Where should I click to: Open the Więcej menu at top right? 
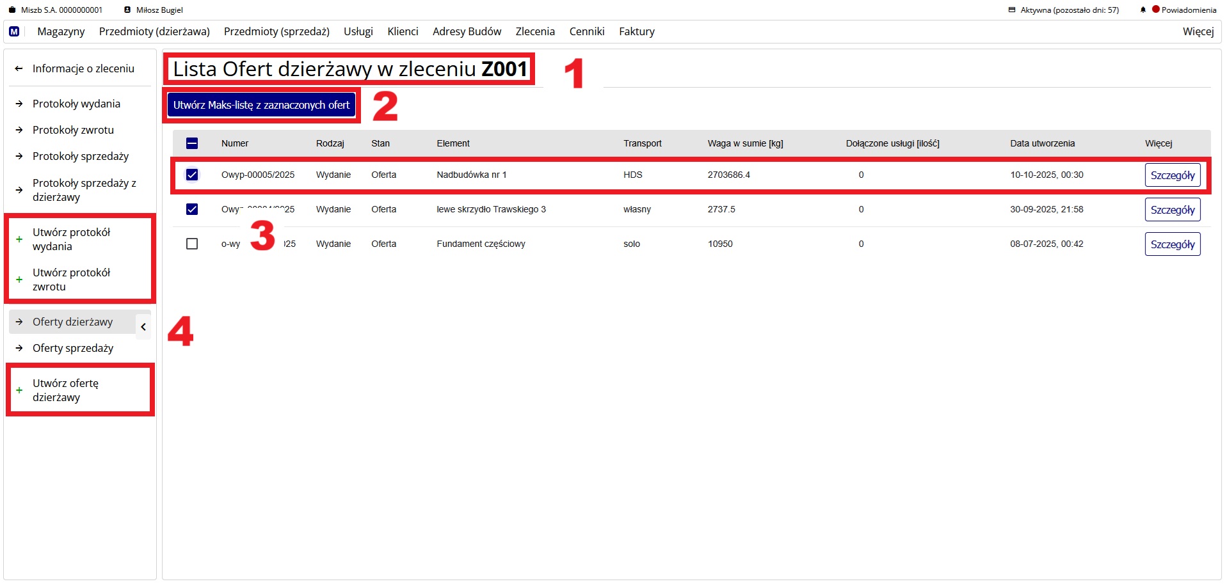tap(1198, 31)
